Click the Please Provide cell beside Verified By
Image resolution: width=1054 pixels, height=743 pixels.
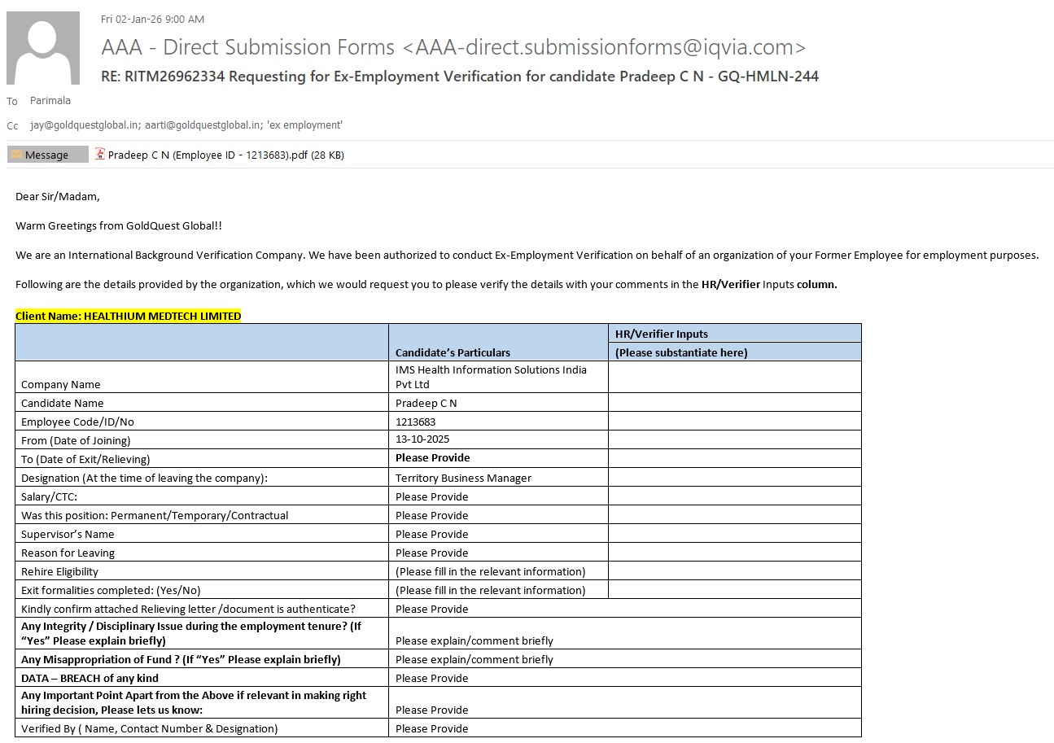pos(431,728)
